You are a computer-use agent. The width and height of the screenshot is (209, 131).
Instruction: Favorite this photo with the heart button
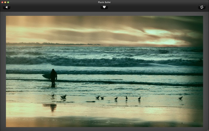(x=104, y=7)
